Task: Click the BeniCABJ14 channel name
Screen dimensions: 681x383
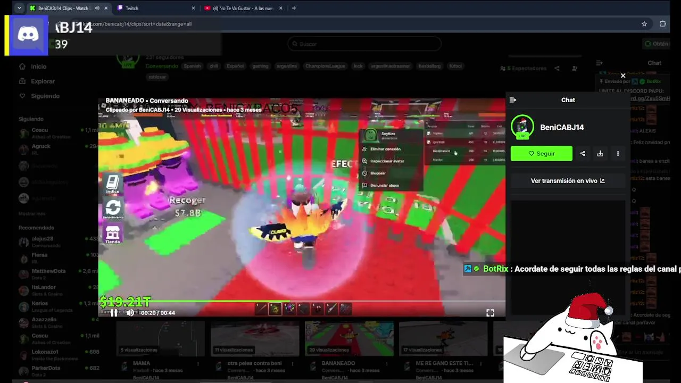Action: tap(562, 127)
